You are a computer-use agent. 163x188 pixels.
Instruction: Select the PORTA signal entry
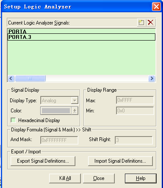(x=81, y=31)
